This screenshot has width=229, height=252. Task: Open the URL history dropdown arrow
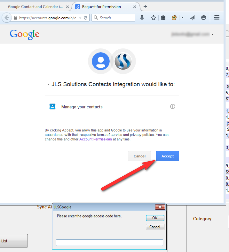point(80,18)
